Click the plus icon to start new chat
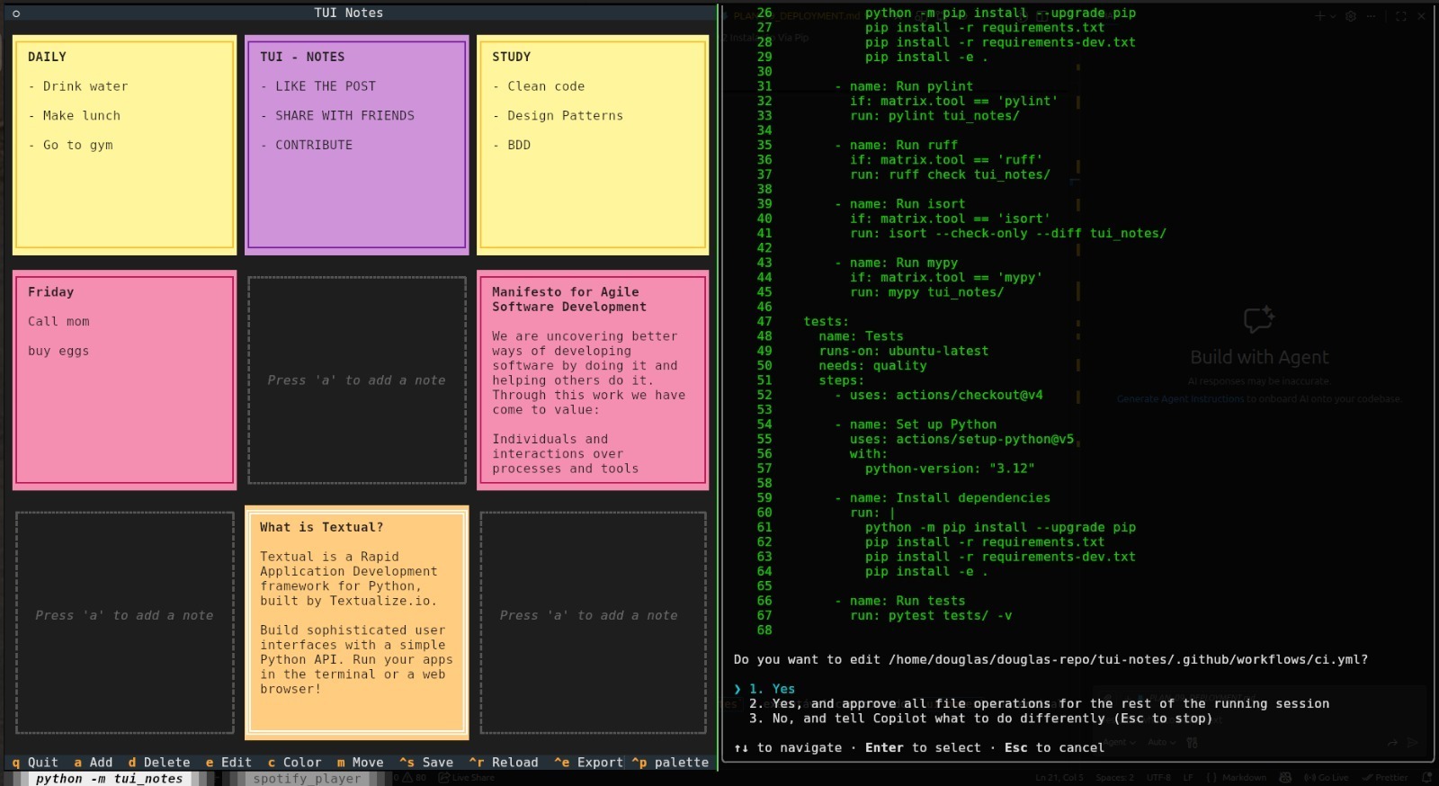This screenshot has width=1439, height=786. (x=1319, y=16)
